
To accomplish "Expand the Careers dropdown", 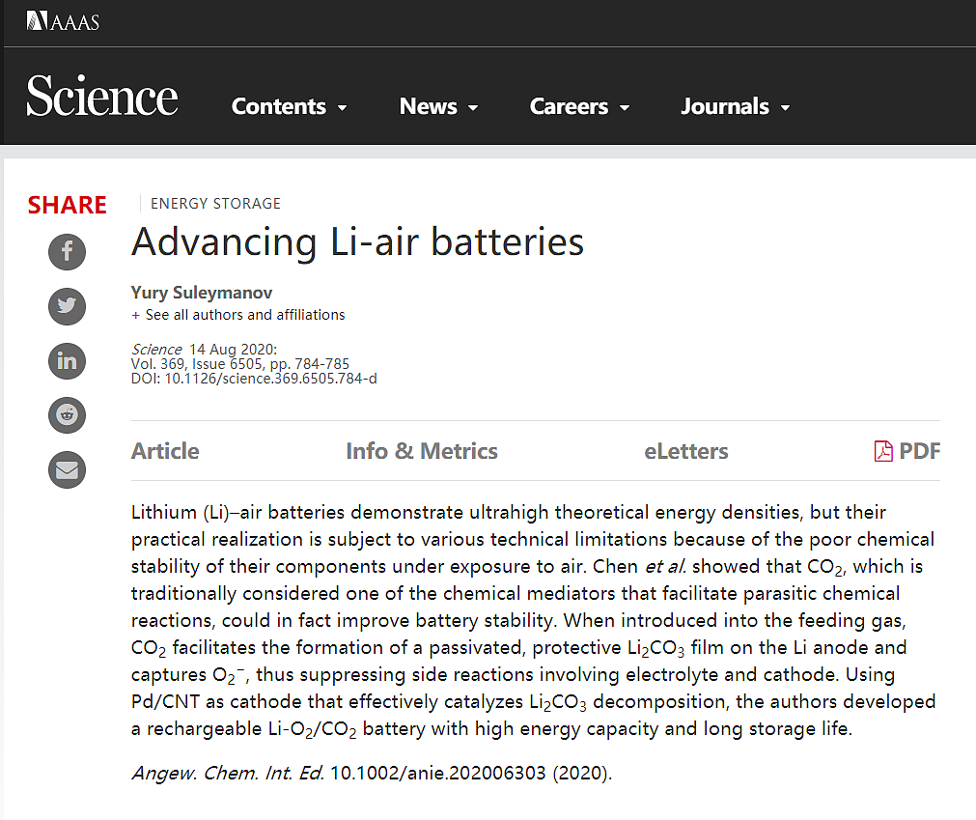I will (579, 107).
